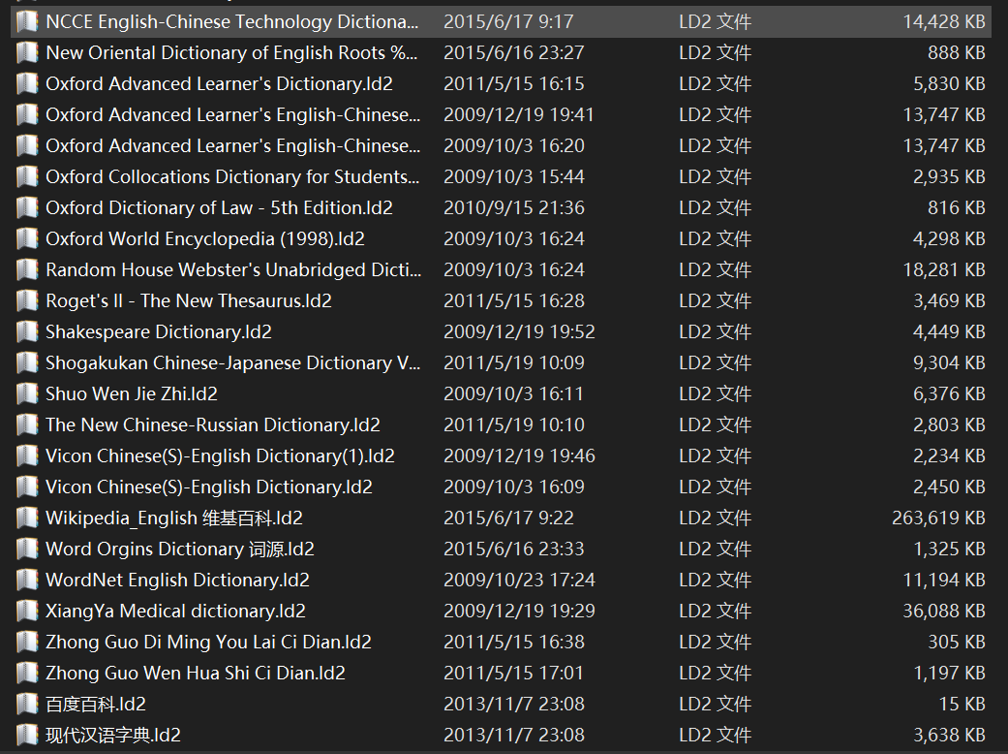Click the icon for Oxford Dictionary of Law
This screenshot has width=1008, height=754.
27,207
